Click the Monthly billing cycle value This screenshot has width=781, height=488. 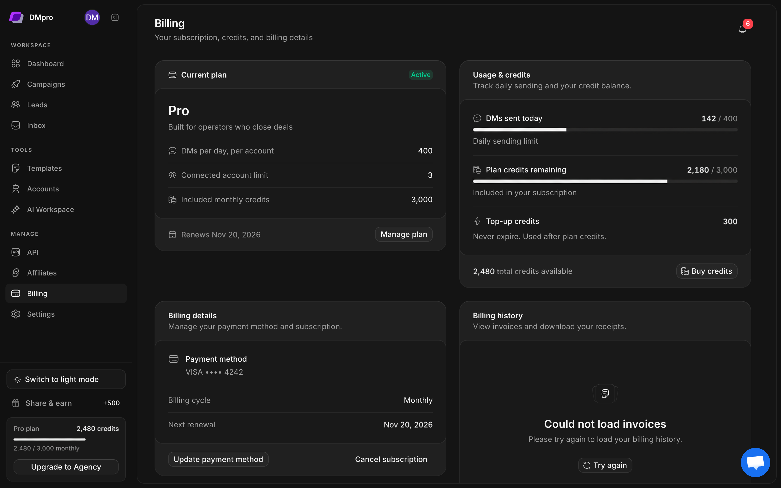point(418,400)
